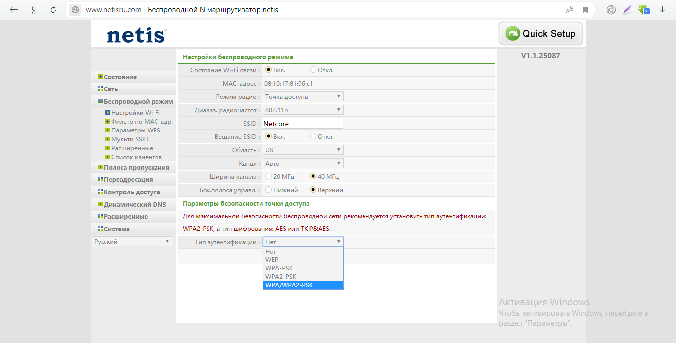Open page translation icon in address bar
This screenshot has width=676, height=343.
pos(570,10)
